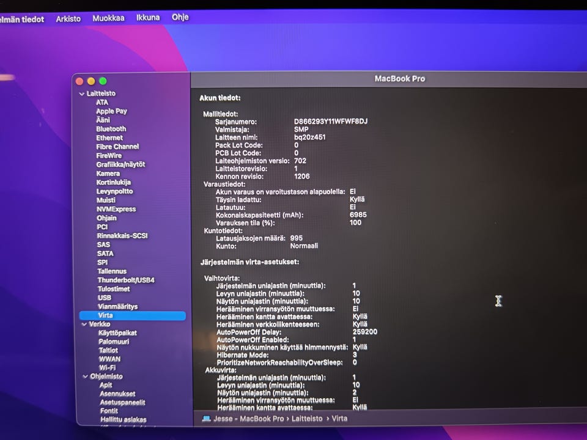Select Levynpoltto in the sidebar
The image size is (587, 440).
tap(114, 191)
